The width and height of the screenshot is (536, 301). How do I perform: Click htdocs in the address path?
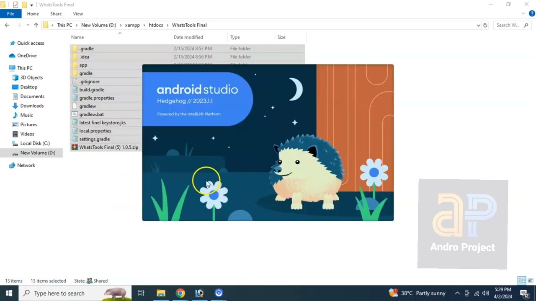coord(156,25)
